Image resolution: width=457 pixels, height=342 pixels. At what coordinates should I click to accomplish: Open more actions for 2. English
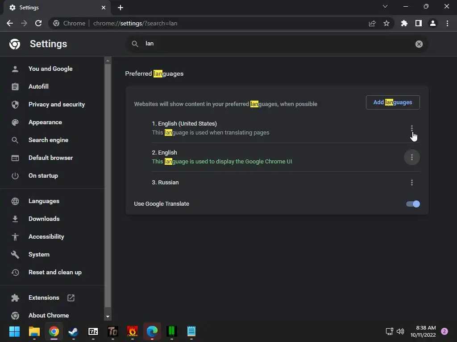(411, 157)
